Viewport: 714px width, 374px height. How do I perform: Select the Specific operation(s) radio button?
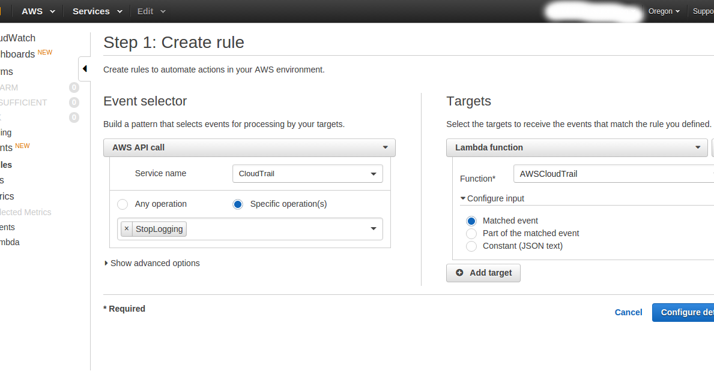coord(238,204)
